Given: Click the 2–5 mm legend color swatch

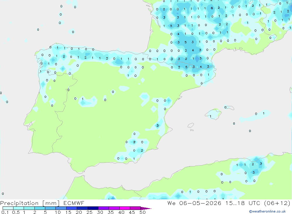Looking at the screenshot, I should (x=40, y=208).
